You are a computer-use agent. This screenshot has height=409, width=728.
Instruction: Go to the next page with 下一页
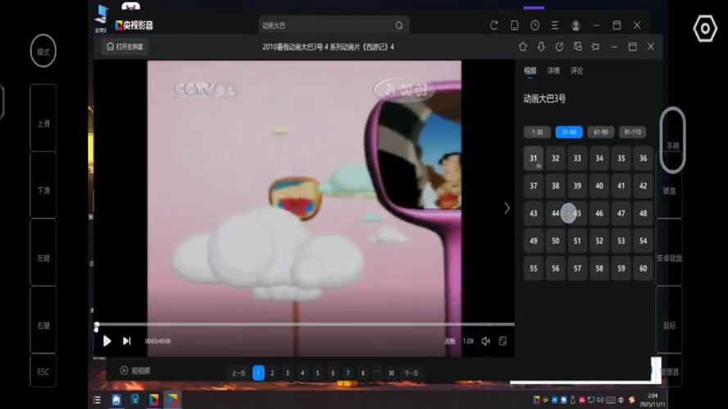(411, 373)
